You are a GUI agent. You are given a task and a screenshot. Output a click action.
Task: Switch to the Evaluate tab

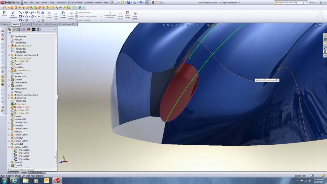(26, 24)
